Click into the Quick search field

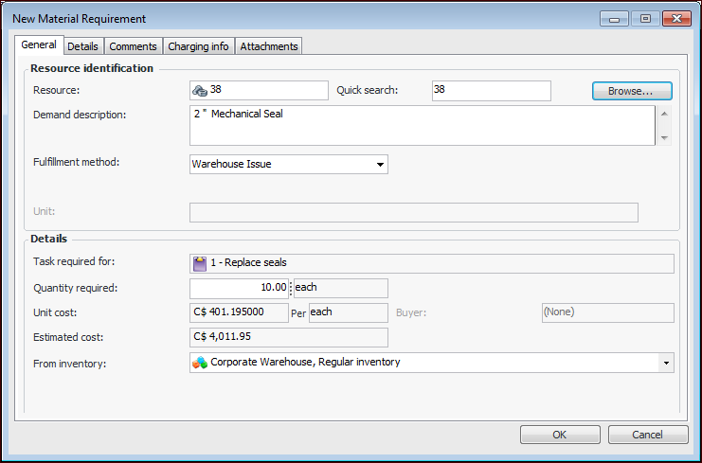tap(491, 91)
